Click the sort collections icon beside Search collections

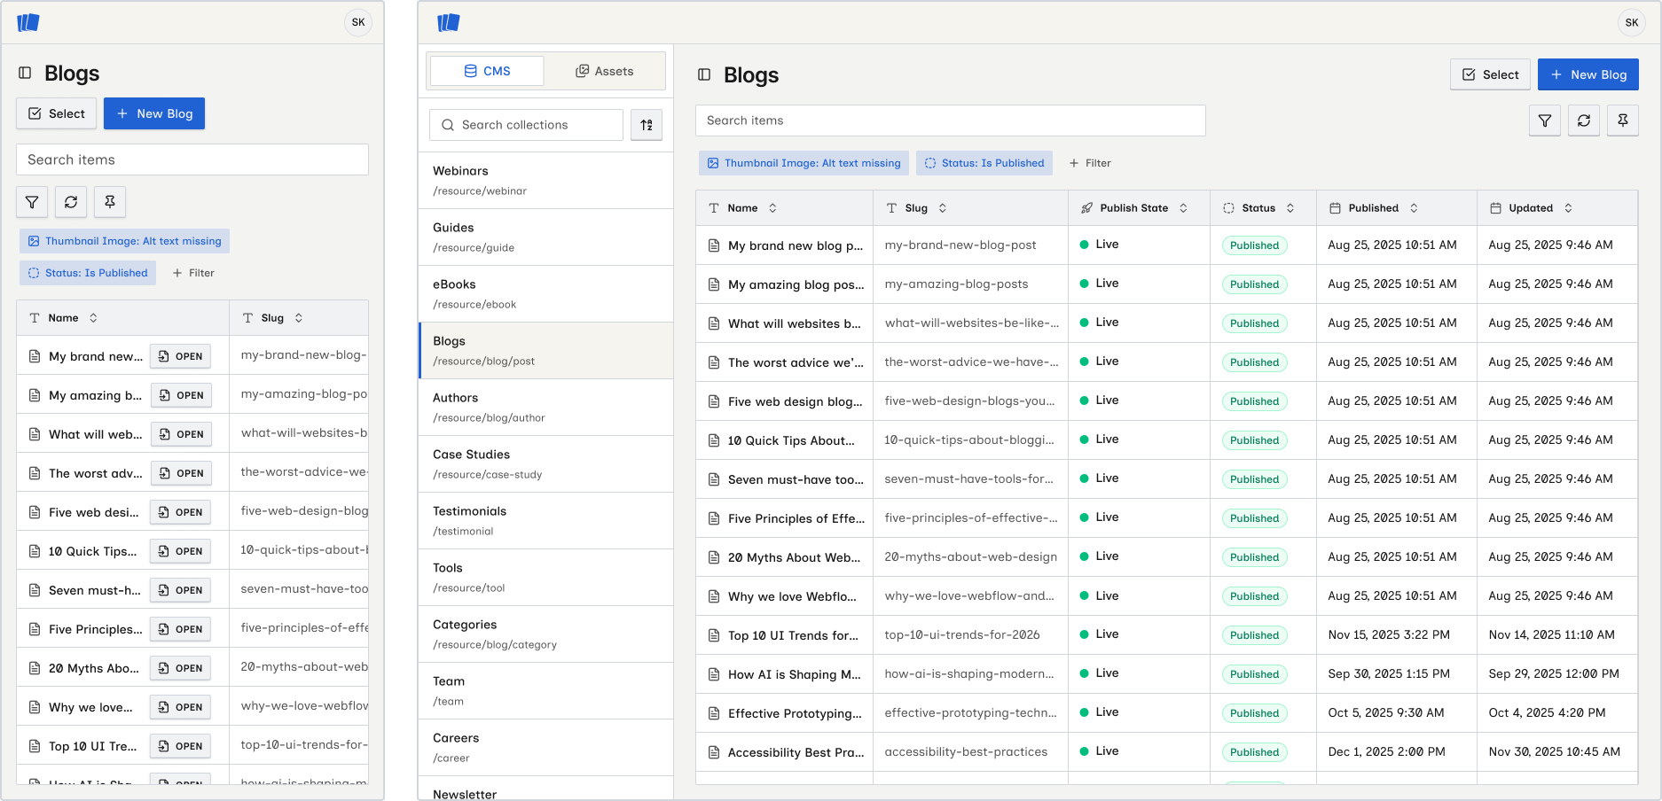click(647, 125)
